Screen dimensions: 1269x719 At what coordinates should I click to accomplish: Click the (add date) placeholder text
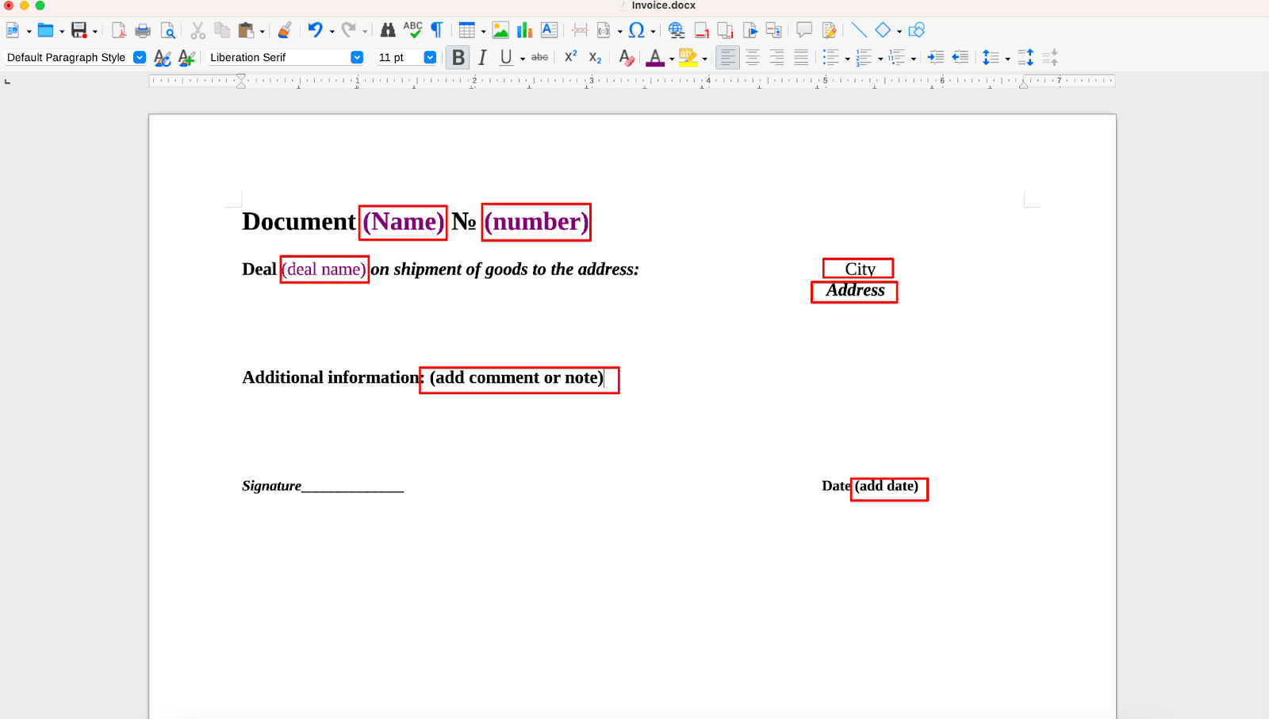[887, 486]
